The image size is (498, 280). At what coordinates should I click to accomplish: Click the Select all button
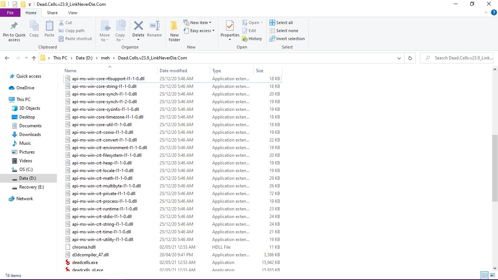[x=281, y=23]
